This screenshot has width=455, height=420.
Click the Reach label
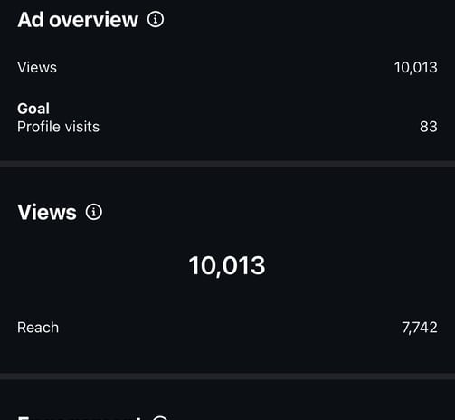[38, 328]
